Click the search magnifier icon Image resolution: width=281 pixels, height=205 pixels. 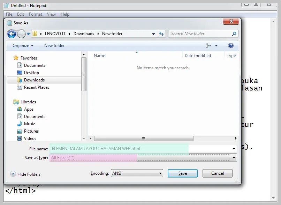(x=234, y=34)
